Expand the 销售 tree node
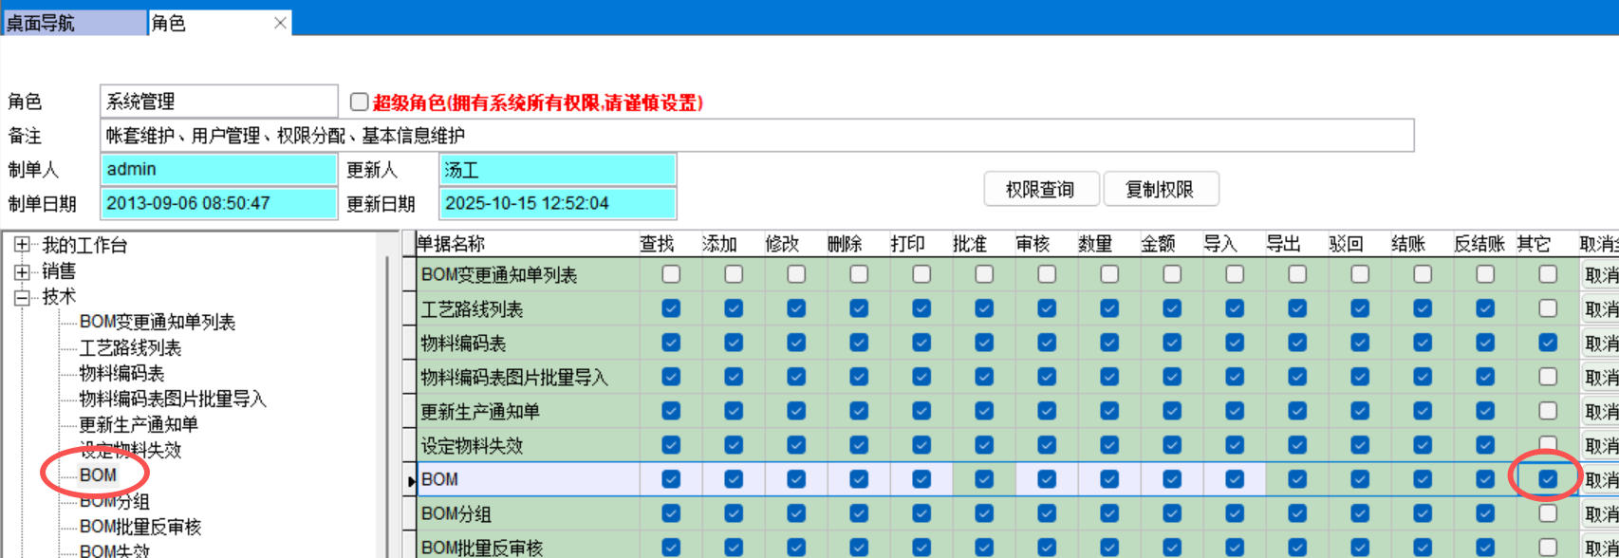1619x558 pixels. [23, 271]
